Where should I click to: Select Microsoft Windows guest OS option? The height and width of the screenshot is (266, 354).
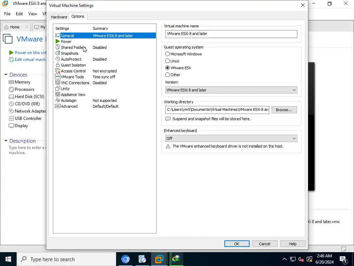click(x=167, y=54)
